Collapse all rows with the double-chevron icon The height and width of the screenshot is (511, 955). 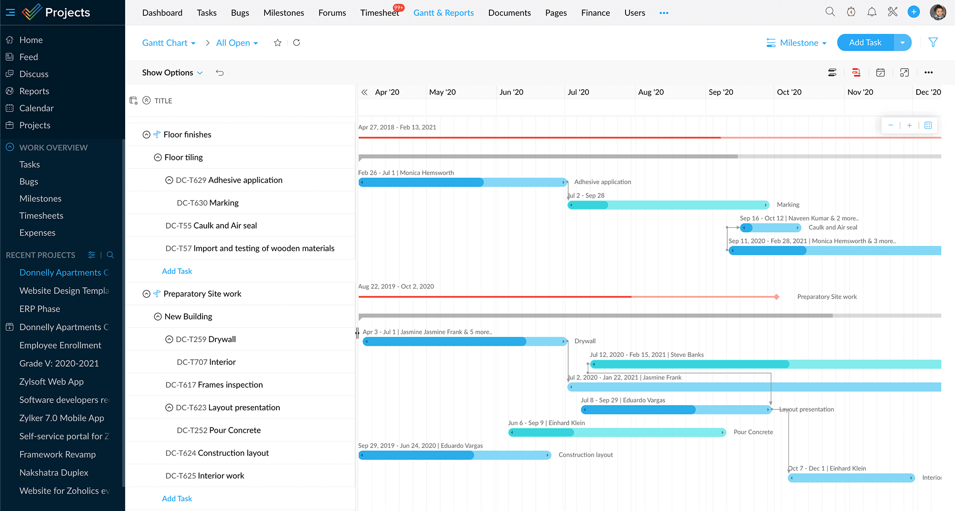[x=147, y=100]
